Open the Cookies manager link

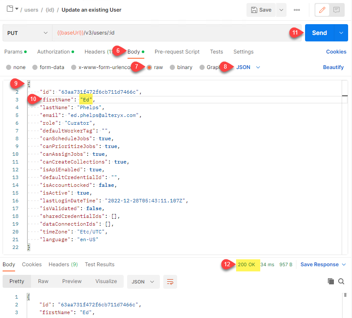tap(336, 51)
